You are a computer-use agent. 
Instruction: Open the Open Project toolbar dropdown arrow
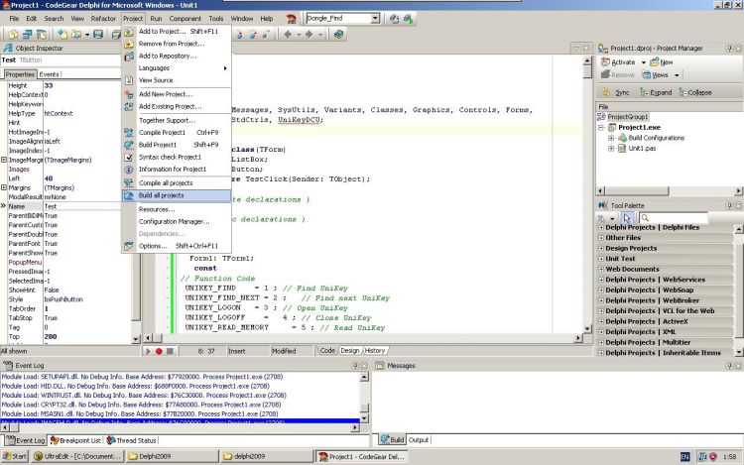point(87,34)
